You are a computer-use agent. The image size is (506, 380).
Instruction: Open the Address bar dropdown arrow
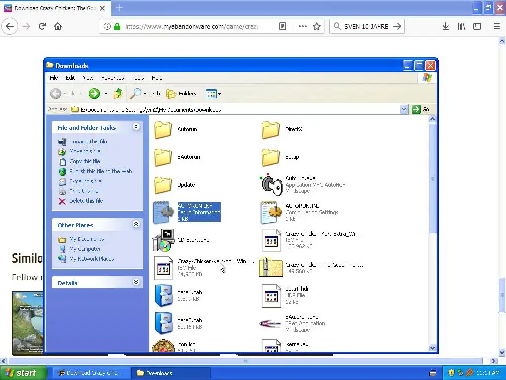pos(404,109)
